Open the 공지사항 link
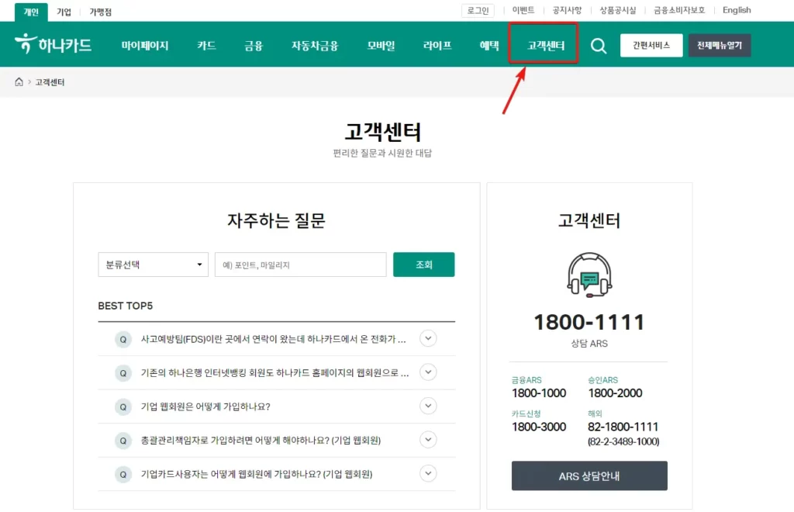 (567, 10)
